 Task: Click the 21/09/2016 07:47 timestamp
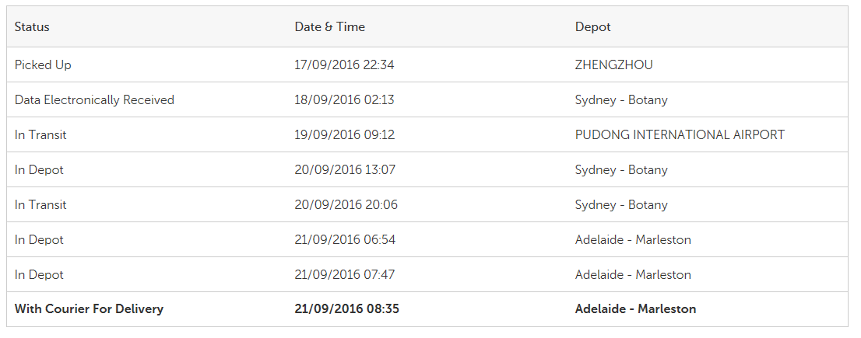pyautogui.click(x=345, y=275)
